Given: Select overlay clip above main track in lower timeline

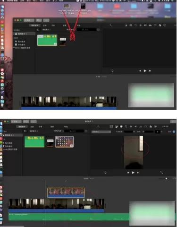Looking at the screenshot, I should coord(66,192).
